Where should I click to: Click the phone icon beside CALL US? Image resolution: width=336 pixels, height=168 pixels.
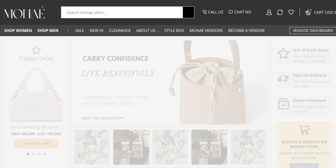pos(205,12)
